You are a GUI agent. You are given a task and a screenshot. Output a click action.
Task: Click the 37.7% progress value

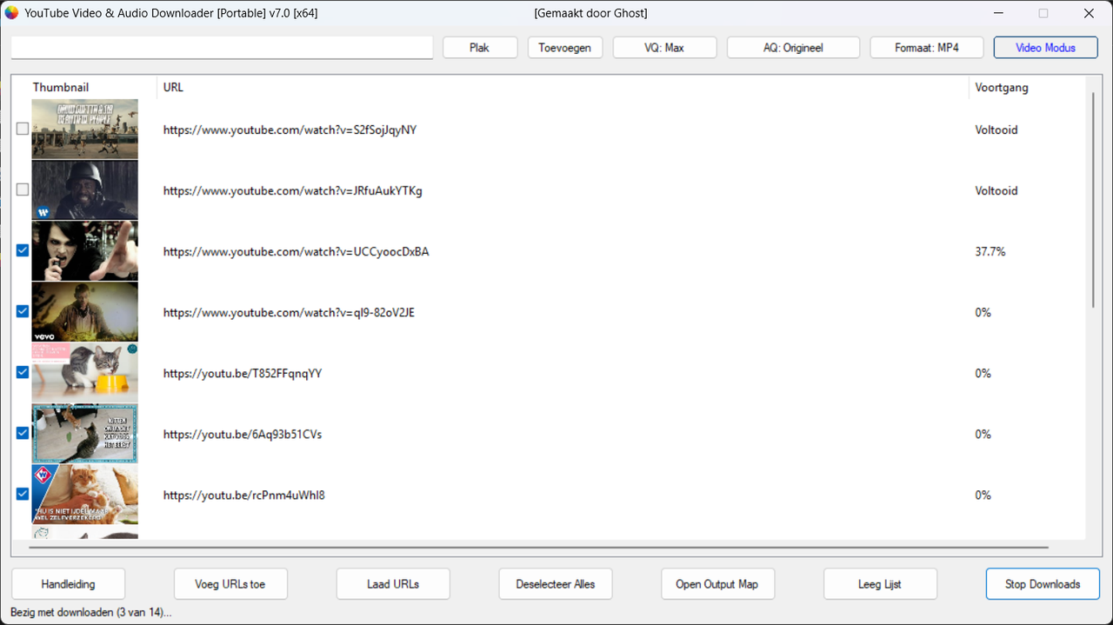tap(990, 251)
